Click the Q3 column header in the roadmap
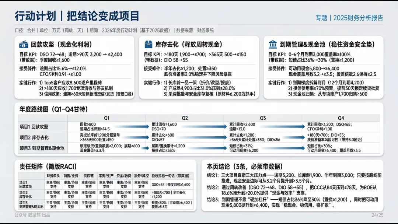The height and width of the screenshot is (224, 398). point(263,118)
